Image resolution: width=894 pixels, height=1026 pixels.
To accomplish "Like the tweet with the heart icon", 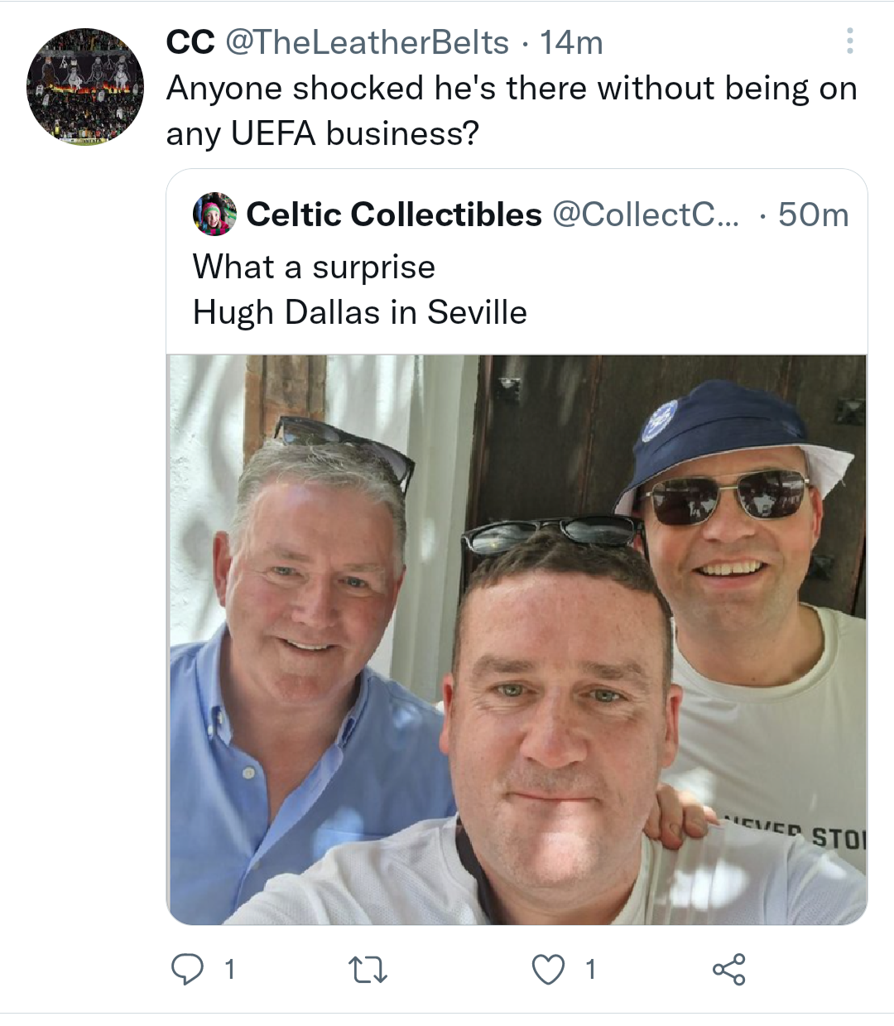I will (548, 969).
